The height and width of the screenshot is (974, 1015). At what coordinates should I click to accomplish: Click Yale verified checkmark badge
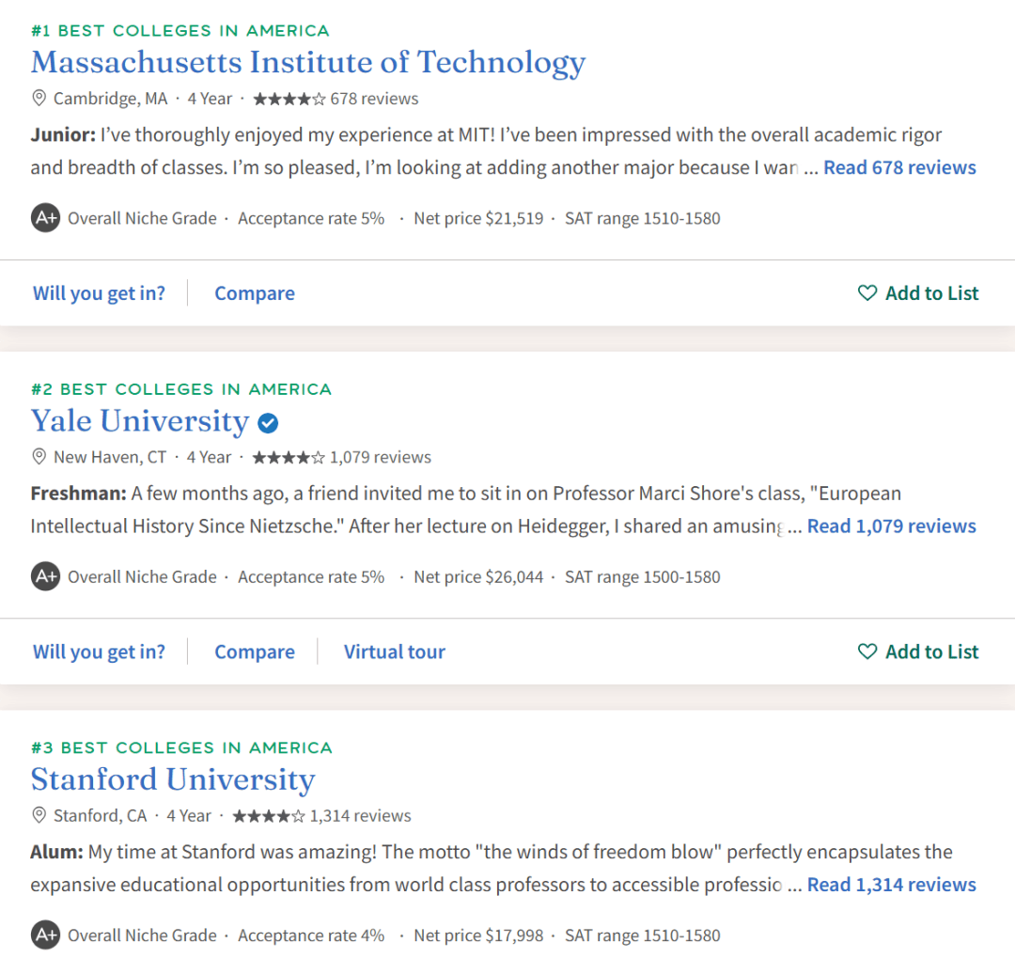[x=268, y=423]
